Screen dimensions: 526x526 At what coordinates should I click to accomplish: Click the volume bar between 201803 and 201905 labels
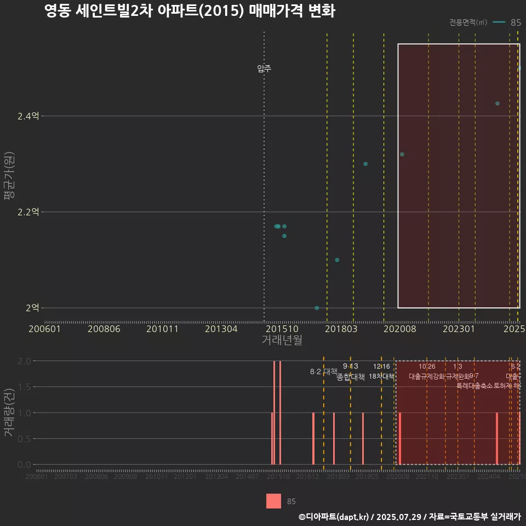pos(363,438)
